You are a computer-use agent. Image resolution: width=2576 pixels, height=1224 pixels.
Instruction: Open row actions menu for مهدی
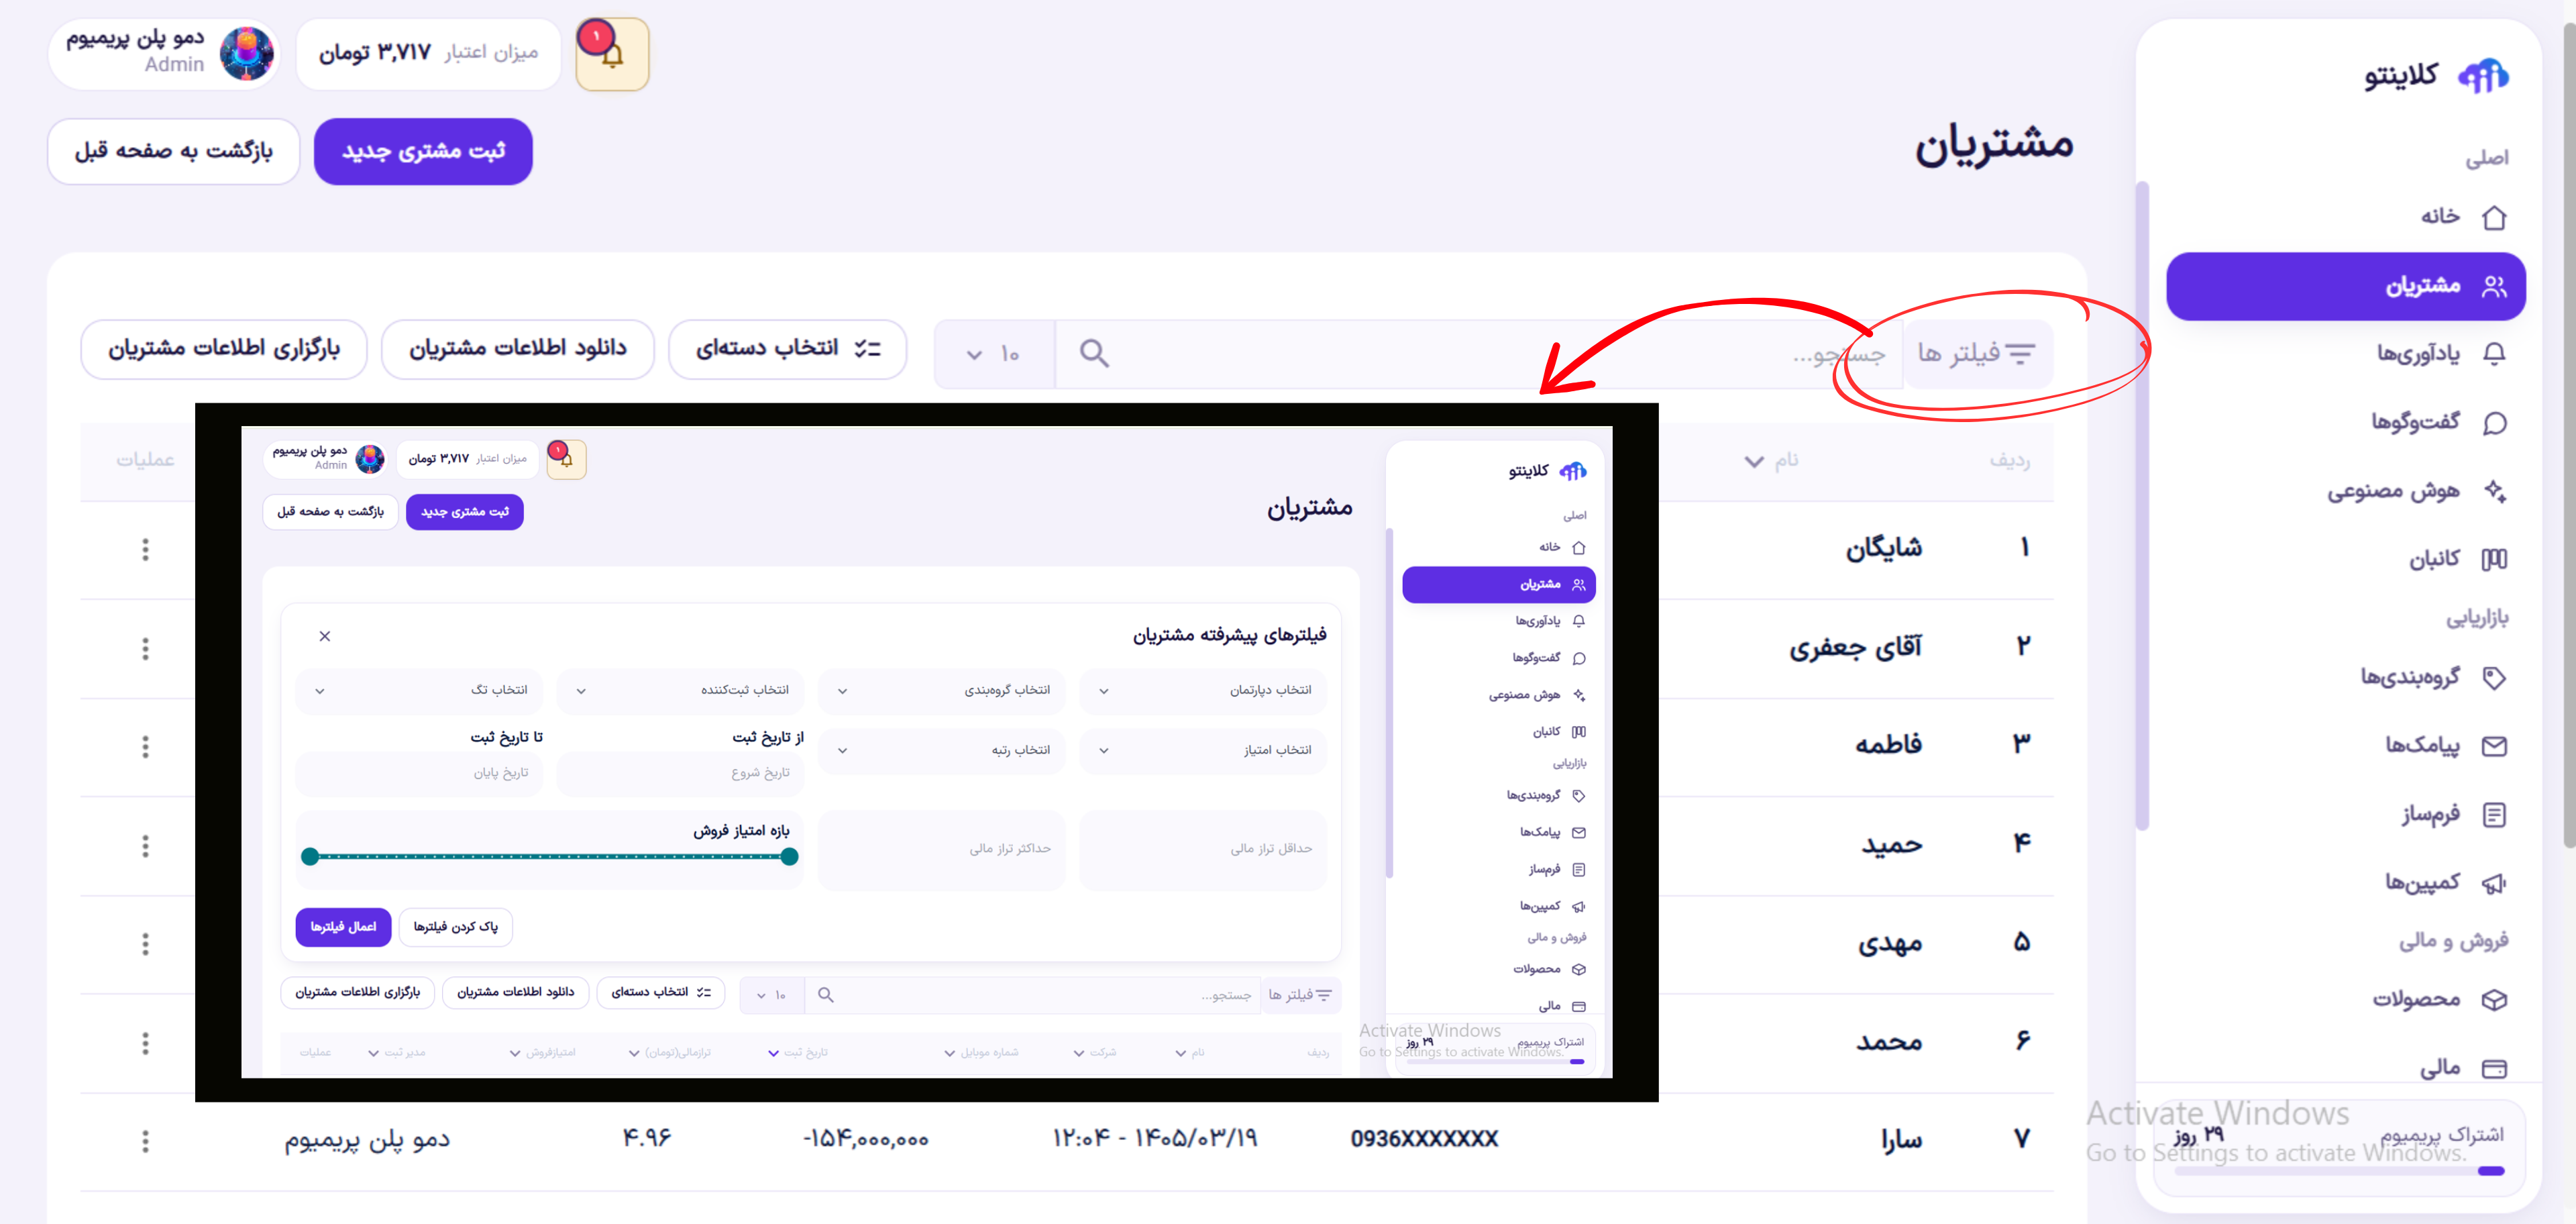145,944
